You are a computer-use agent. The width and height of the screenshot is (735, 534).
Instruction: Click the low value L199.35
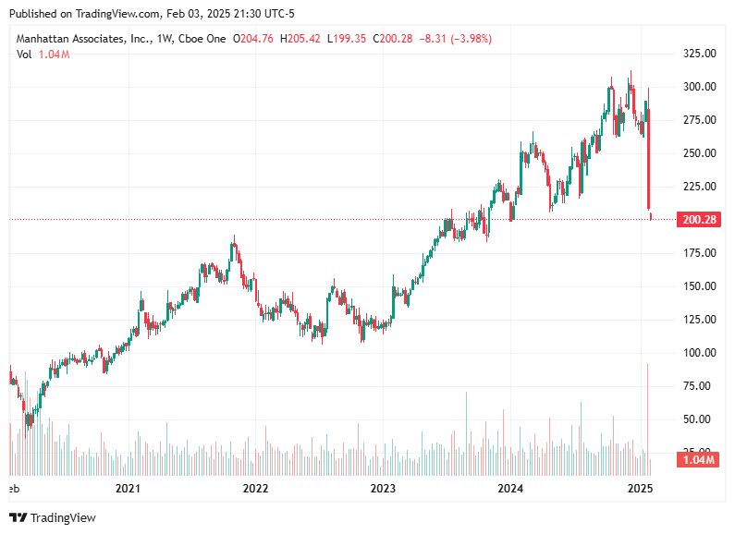tap(347, 39)
